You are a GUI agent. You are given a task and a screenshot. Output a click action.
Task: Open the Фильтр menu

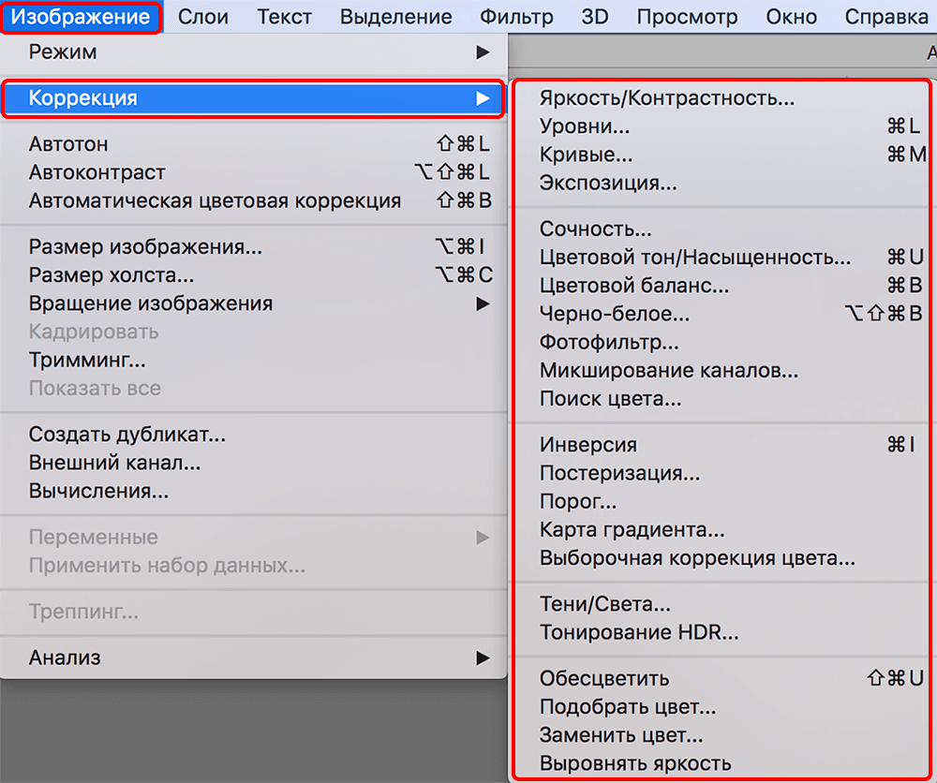click(517, 17)
